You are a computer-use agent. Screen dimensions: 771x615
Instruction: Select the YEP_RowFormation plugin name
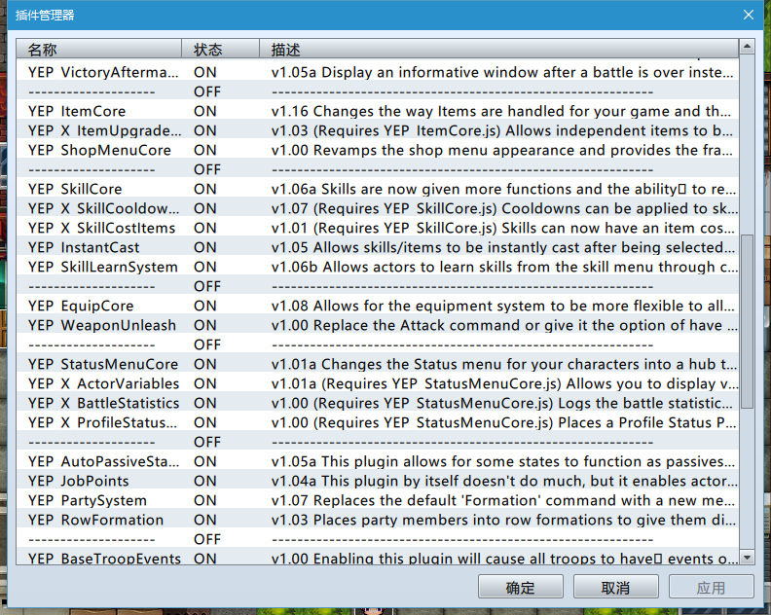pyautogui.click(x=95, y=520)
